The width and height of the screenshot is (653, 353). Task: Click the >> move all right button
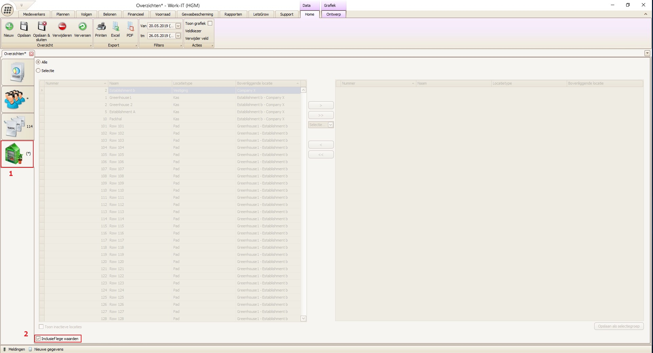click(x=321, y=115)
